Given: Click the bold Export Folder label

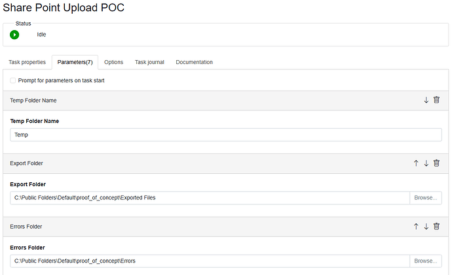Looking at the screenshot, I should point(28,184).
